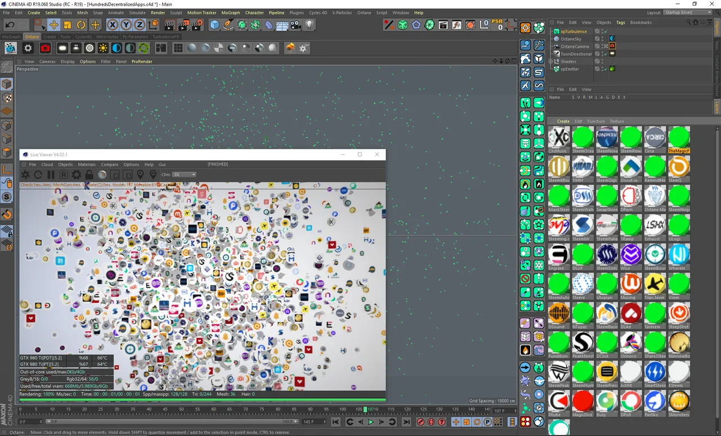The width and height of the screenshot is (721, 436).
Task: Toggle ToonDirectional enable checkmark
Action: pyautogui.click(x=605, y=54)
